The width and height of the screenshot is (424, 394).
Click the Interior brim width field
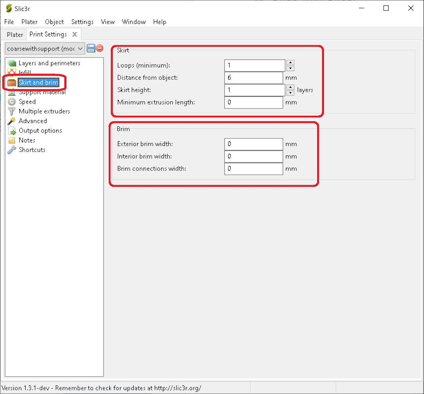(254, 157)
